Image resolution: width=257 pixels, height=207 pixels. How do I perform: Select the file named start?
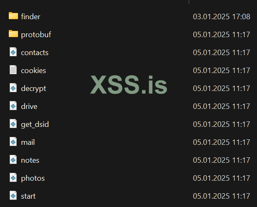[x=28, y=196]
